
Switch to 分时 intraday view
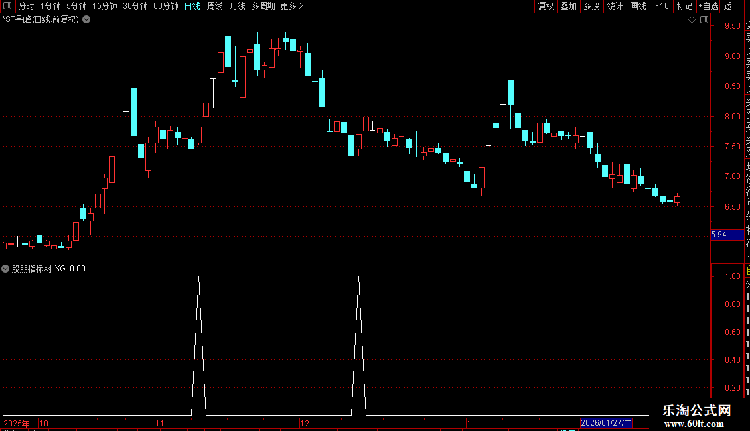pyautogui.click(x=27, y=6)
